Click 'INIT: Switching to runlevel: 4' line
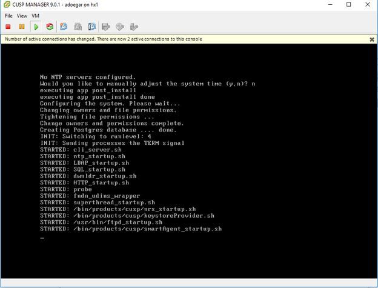This screenshot has width=378, height=288. click(x=96, y=136)
